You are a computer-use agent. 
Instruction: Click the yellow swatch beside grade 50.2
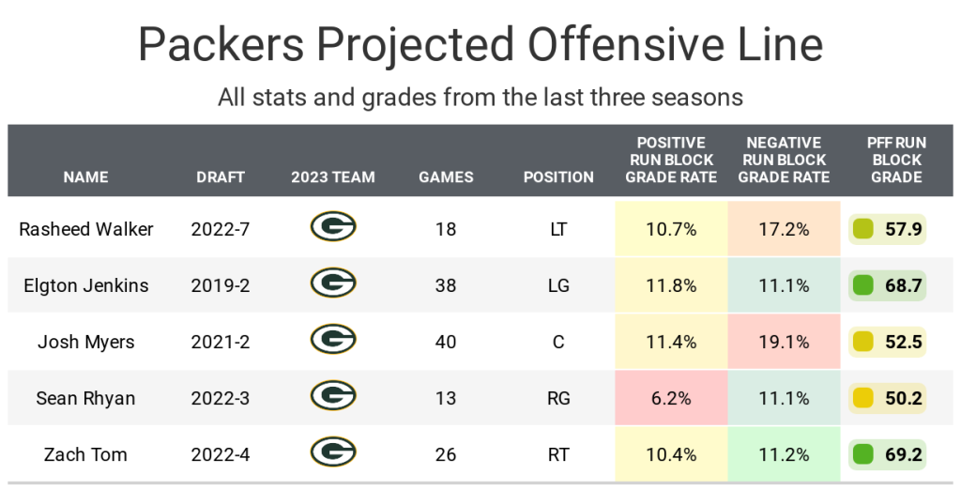point(863,398)
